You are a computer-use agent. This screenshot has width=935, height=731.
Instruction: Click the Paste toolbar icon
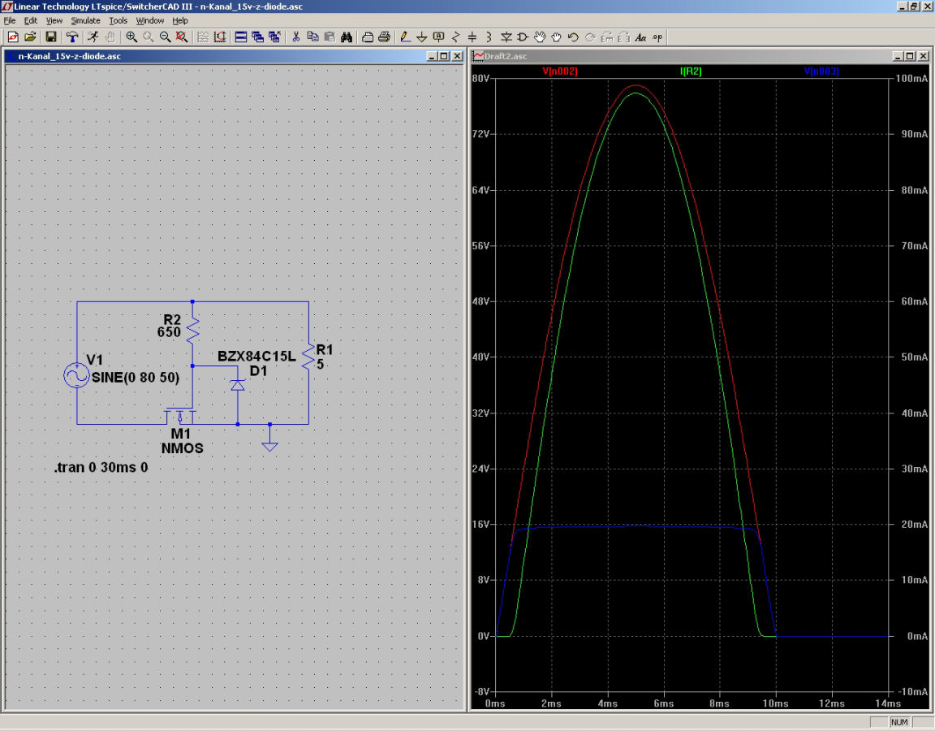pos(330,37)
